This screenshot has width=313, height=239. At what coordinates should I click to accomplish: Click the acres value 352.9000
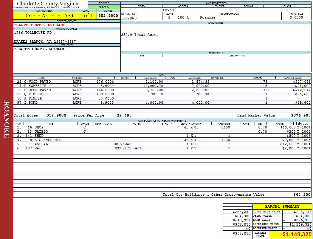click(x=108, y=16)
